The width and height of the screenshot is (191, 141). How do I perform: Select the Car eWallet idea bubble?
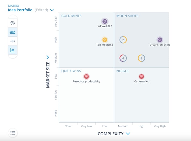tap(142, 76)
